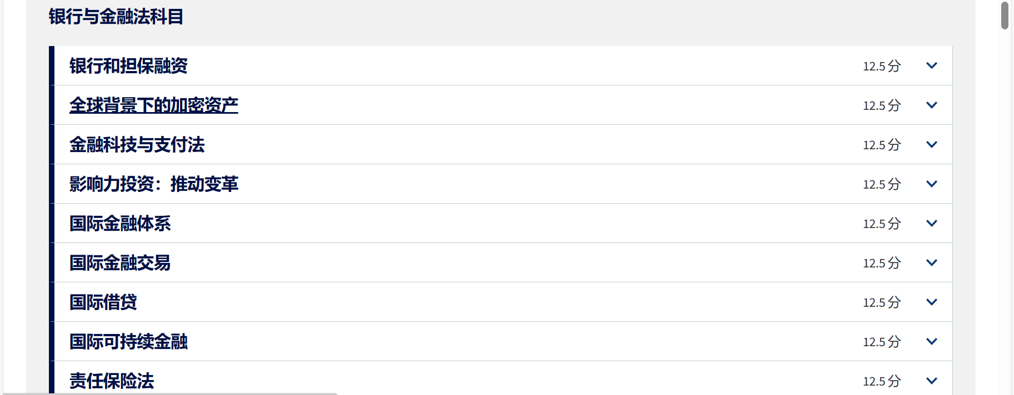Select 国际金融交易 course title

click(120, 262)
